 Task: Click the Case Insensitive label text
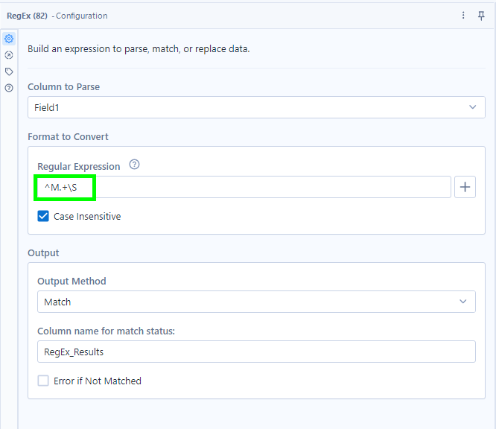click(87, 217)
